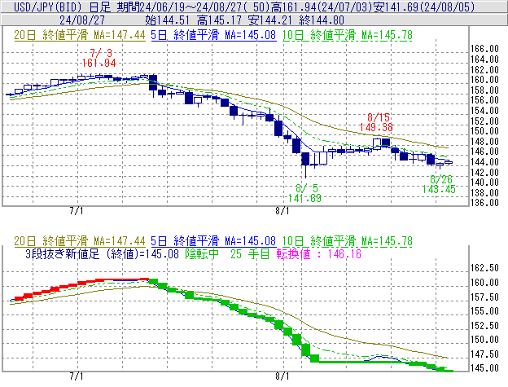The height and width of the screenshot is (387, 508).
Task: Select the 5日 MA=145.08 legend in the upper chart
Action: tap(214, 35)
